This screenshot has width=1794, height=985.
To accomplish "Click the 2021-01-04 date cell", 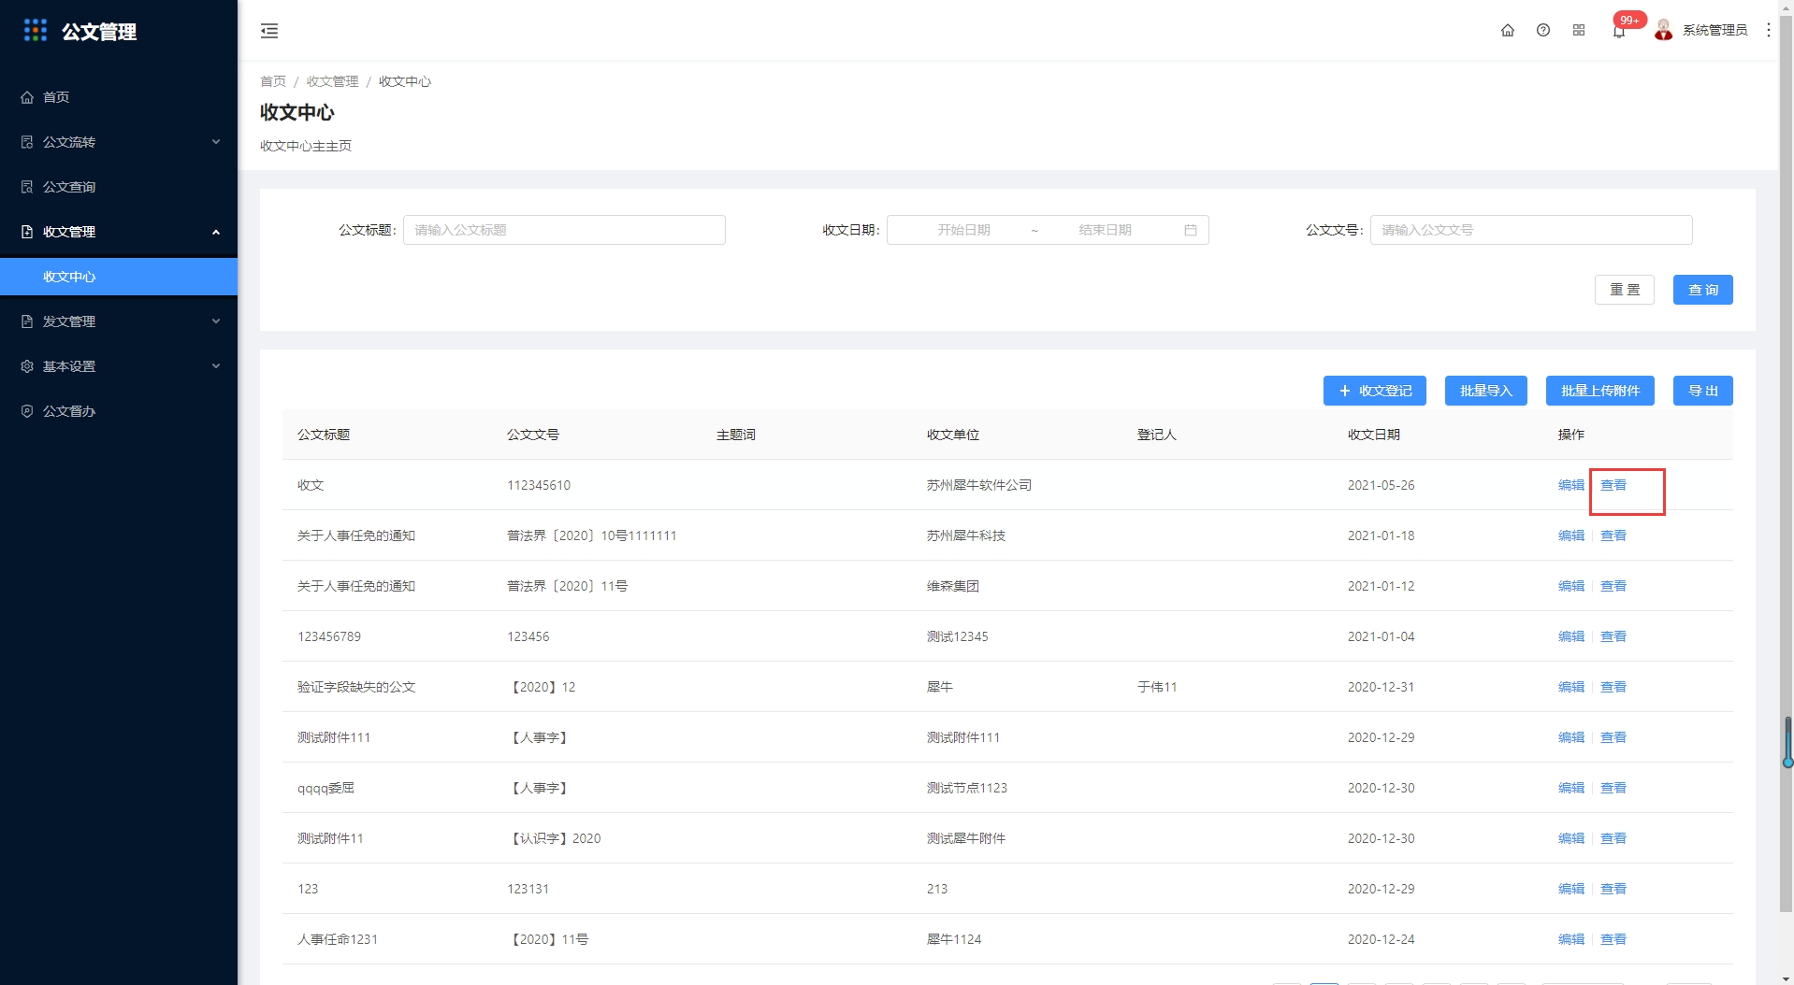I will tap(1381, 636).
